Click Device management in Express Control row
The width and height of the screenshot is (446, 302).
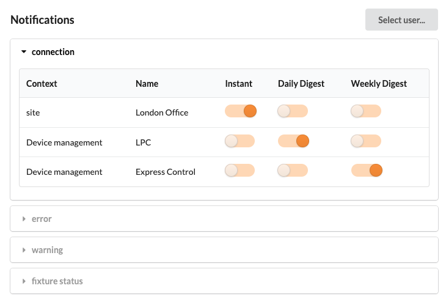pyautogui.click(x=64, y=172)
